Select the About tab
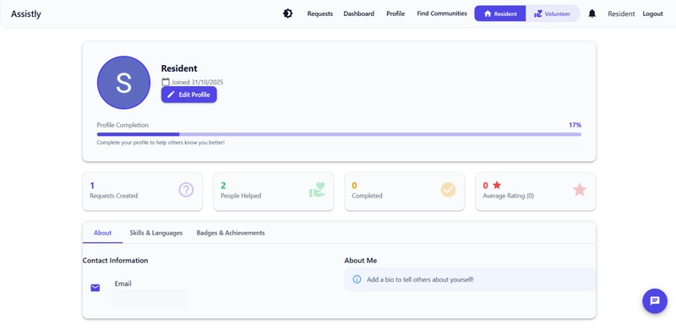This screenshot has width=676, height=329. coord(102,233)
